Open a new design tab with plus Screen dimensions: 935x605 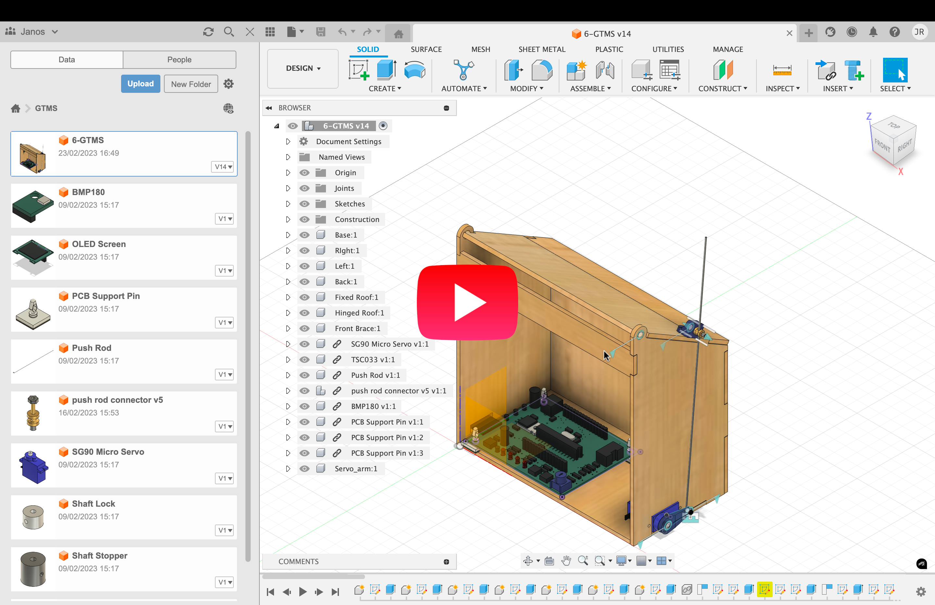[808, 33]
